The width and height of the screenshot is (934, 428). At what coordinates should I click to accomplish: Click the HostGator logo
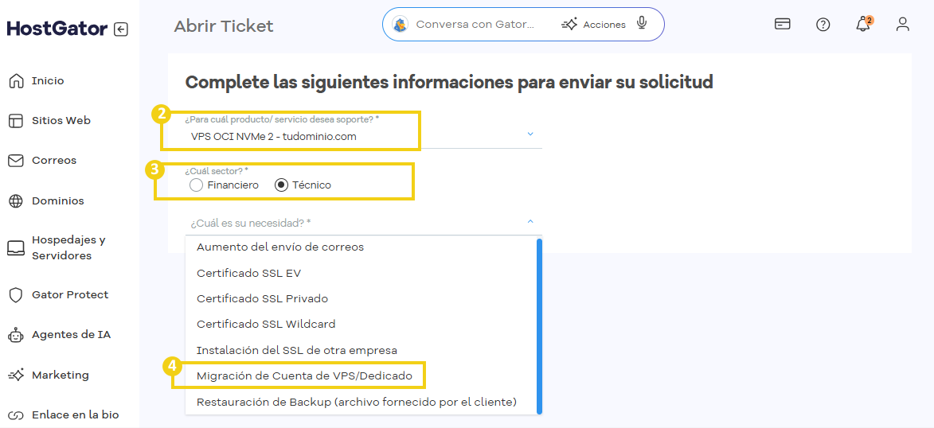coord(57,29)
